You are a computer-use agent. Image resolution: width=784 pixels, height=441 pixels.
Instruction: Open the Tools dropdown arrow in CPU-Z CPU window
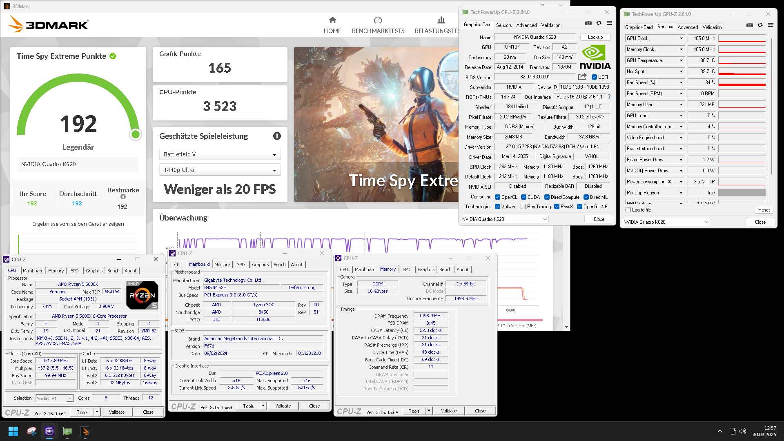click(x=97, y=412)
